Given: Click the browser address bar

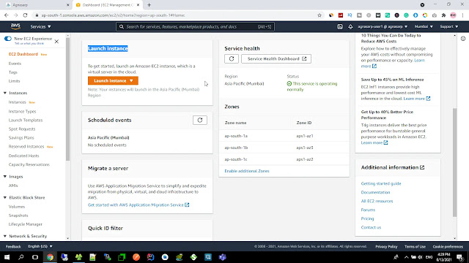Looking at the screenshot, I should click(x=177, y=15).
